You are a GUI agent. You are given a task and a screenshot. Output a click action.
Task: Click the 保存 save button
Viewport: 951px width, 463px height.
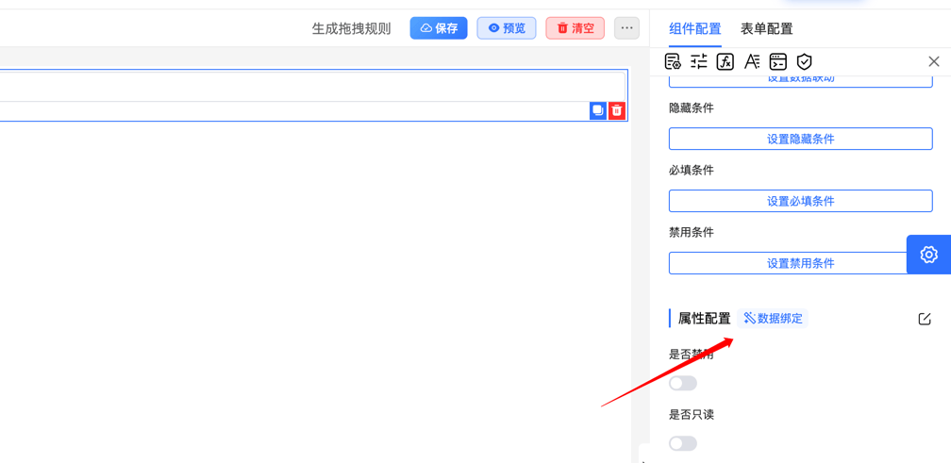click(x=439, y=28)
